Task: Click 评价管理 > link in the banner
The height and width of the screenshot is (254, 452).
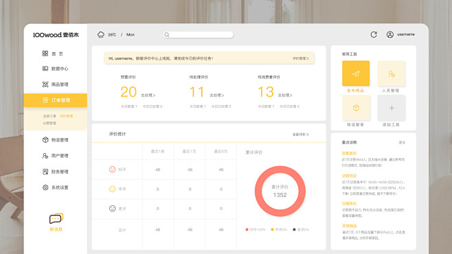Action: (300, 58)
